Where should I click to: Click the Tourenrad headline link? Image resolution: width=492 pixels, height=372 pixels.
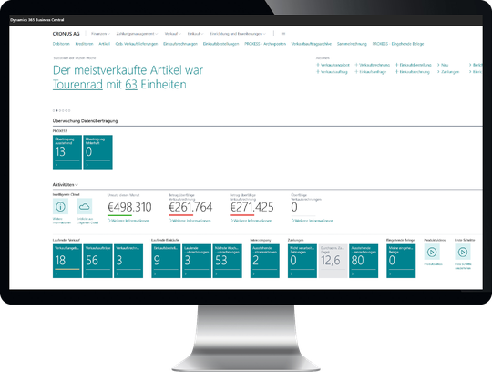point(77,85)
